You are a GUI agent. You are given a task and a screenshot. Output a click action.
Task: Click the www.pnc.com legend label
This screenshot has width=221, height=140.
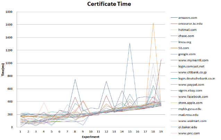(189, 133)
